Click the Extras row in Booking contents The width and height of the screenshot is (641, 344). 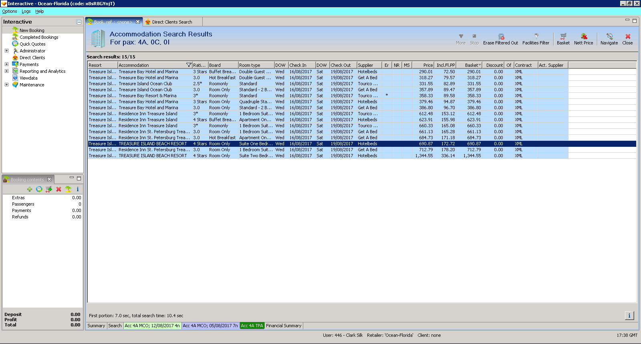click(x=42, y=198)
